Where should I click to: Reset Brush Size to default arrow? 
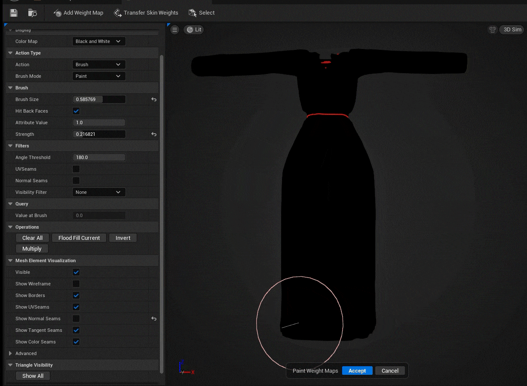pyautogui.click(x=154, y=99)
